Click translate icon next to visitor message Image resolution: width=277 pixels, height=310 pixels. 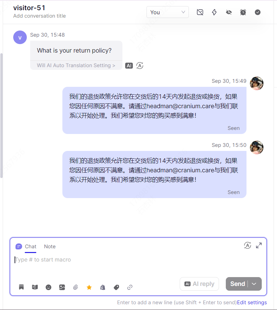pyautogui.click(x=140, y=66)
